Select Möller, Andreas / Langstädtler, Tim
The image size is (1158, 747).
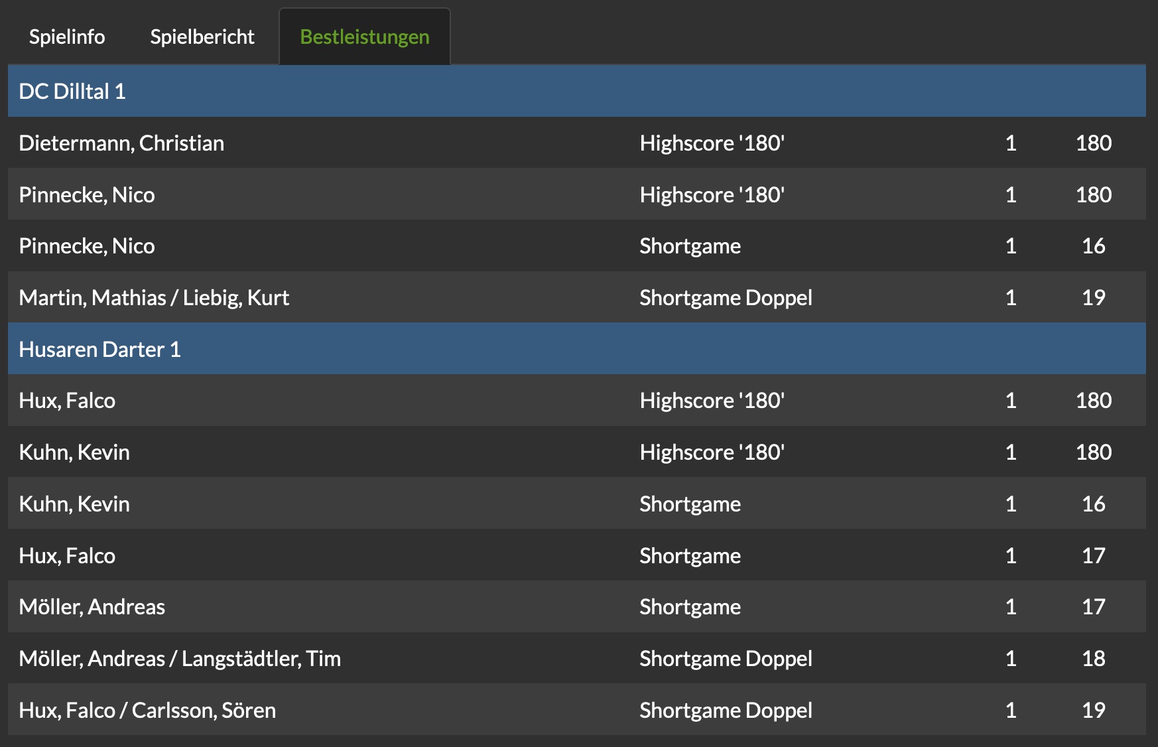coord(180,659)
